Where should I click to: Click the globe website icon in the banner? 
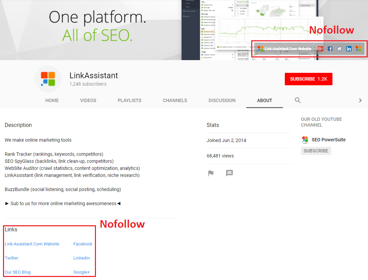click(x=339, y=49)
